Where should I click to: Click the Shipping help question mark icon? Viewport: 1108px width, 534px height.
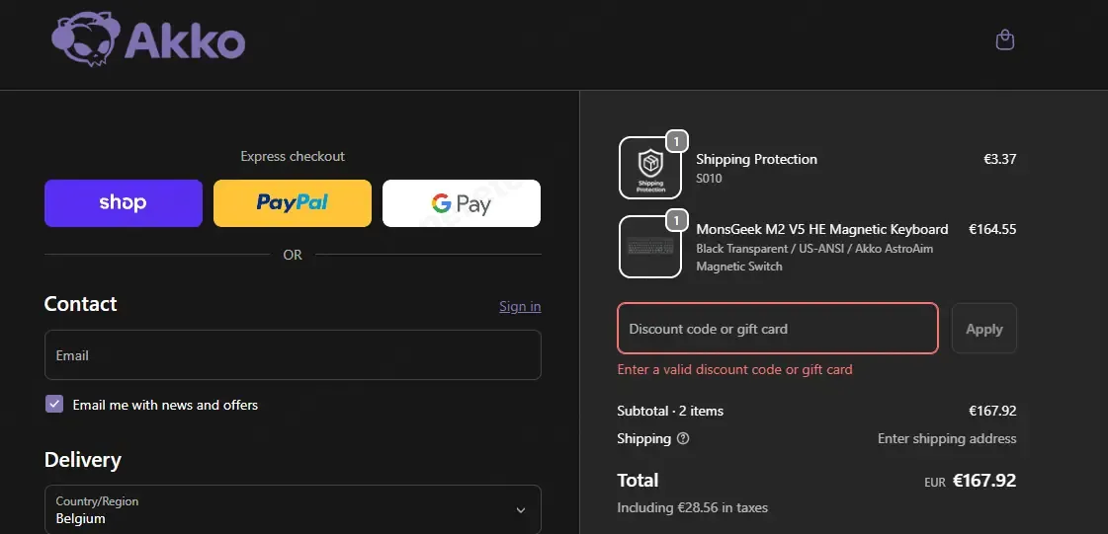pos(683,438)
